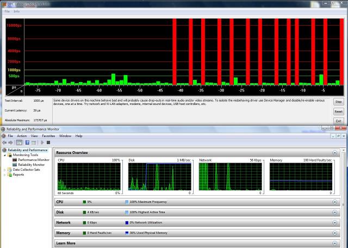Click the '0 Hard Faults/sec' Memory value
The image size is (348, 248).
pyautogui.click(x=100, y=233)
